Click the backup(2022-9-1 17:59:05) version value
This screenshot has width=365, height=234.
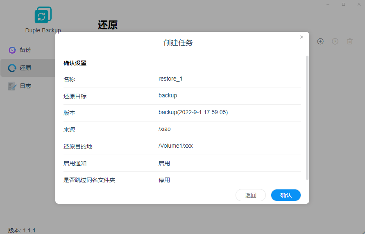click(193, 112)
